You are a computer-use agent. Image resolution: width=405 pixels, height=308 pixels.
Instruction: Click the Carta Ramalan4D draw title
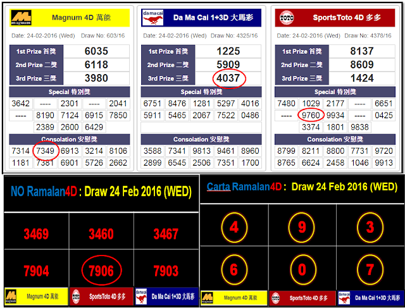coord(302,187)
